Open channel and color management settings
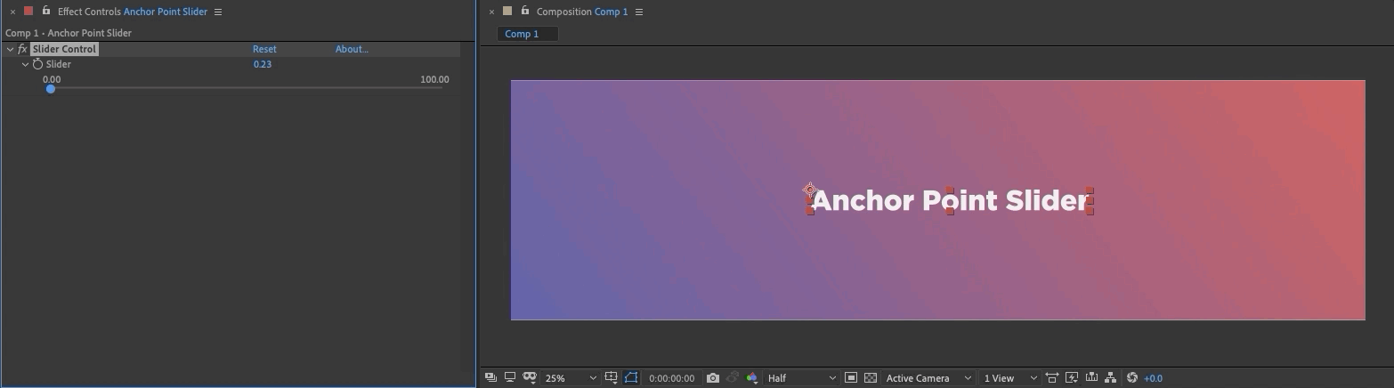1394x388 pixels. [752, 377]
